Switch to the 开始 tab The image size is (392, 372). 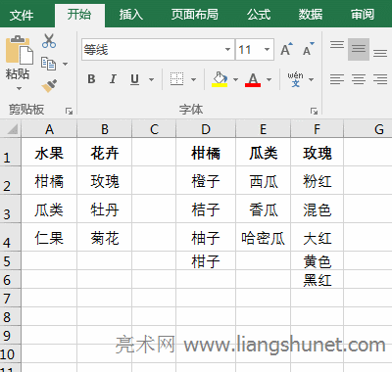pyautogui.click(x=79, y=15)
